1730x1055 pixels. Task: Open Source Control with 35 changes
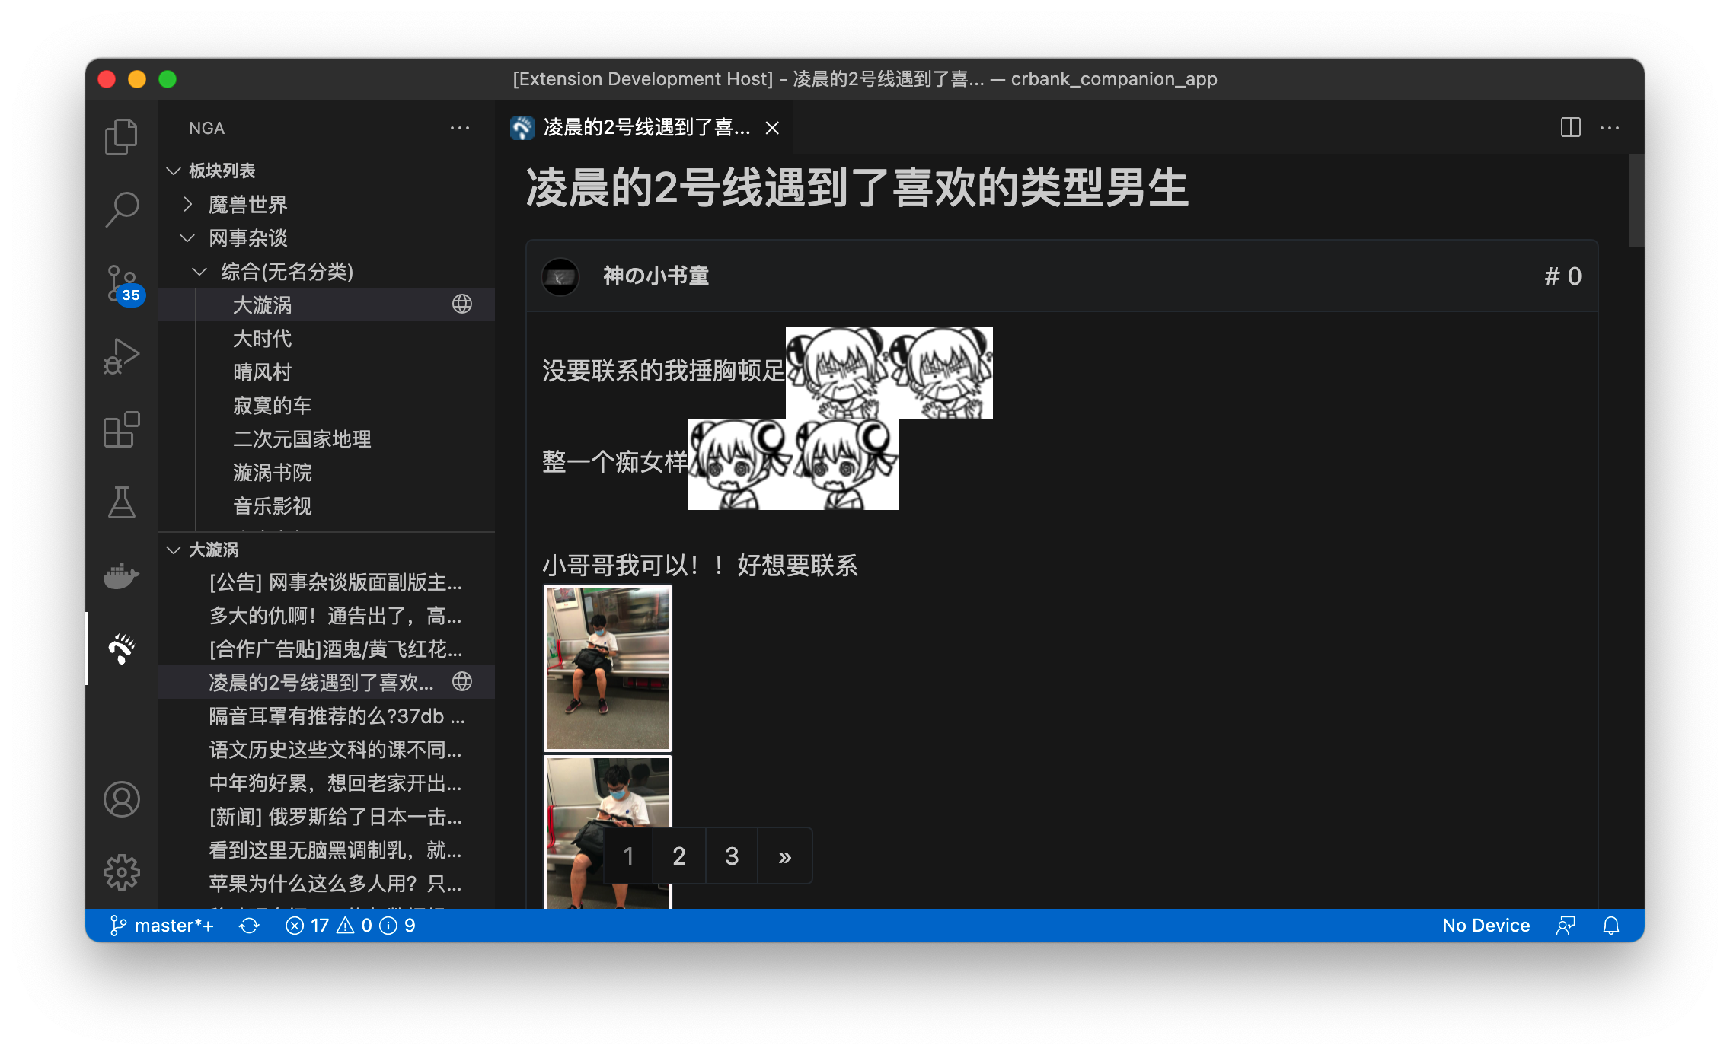click(x=121, y=283)
